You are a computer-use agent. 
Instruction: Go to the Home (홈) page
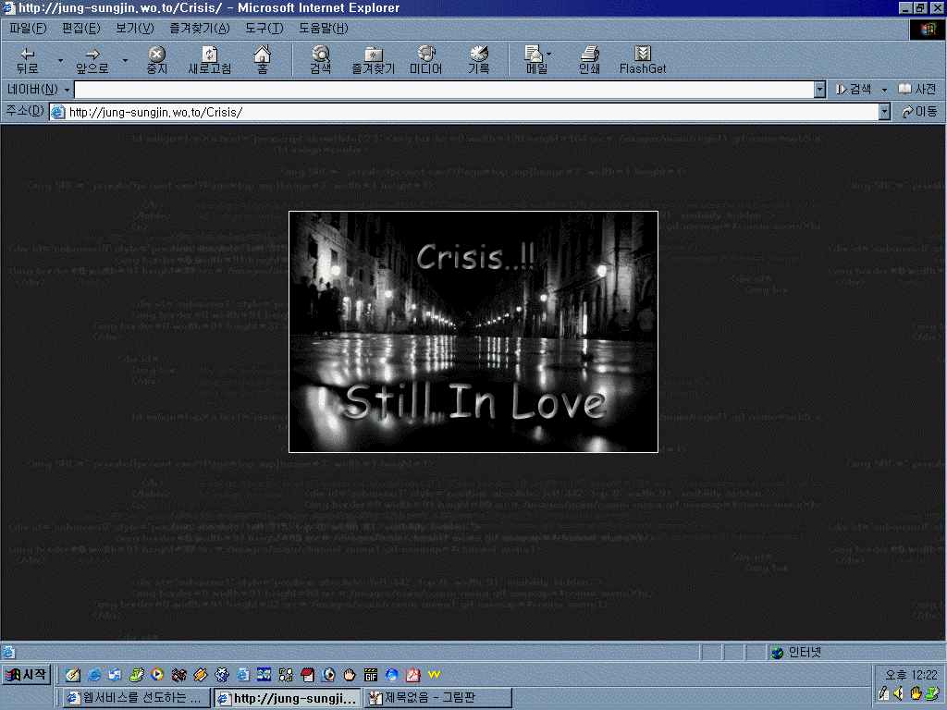point(263,60)
